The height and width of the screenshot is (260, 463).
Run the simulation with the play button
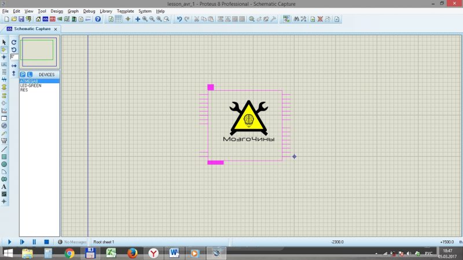tap(9, 242)
